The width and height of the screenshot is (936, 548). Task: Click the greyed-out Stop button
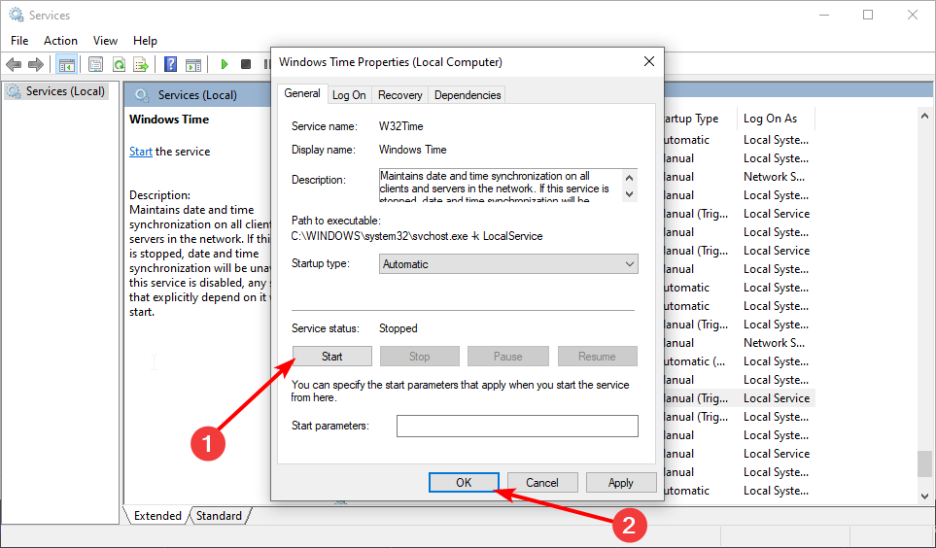coord(420,357)
